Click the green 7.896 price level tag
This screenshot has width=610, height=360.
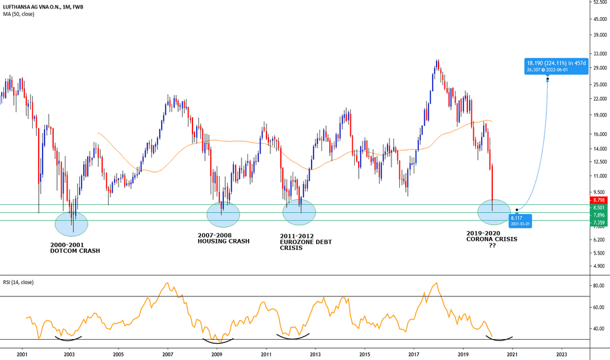[x=599, y=215]
